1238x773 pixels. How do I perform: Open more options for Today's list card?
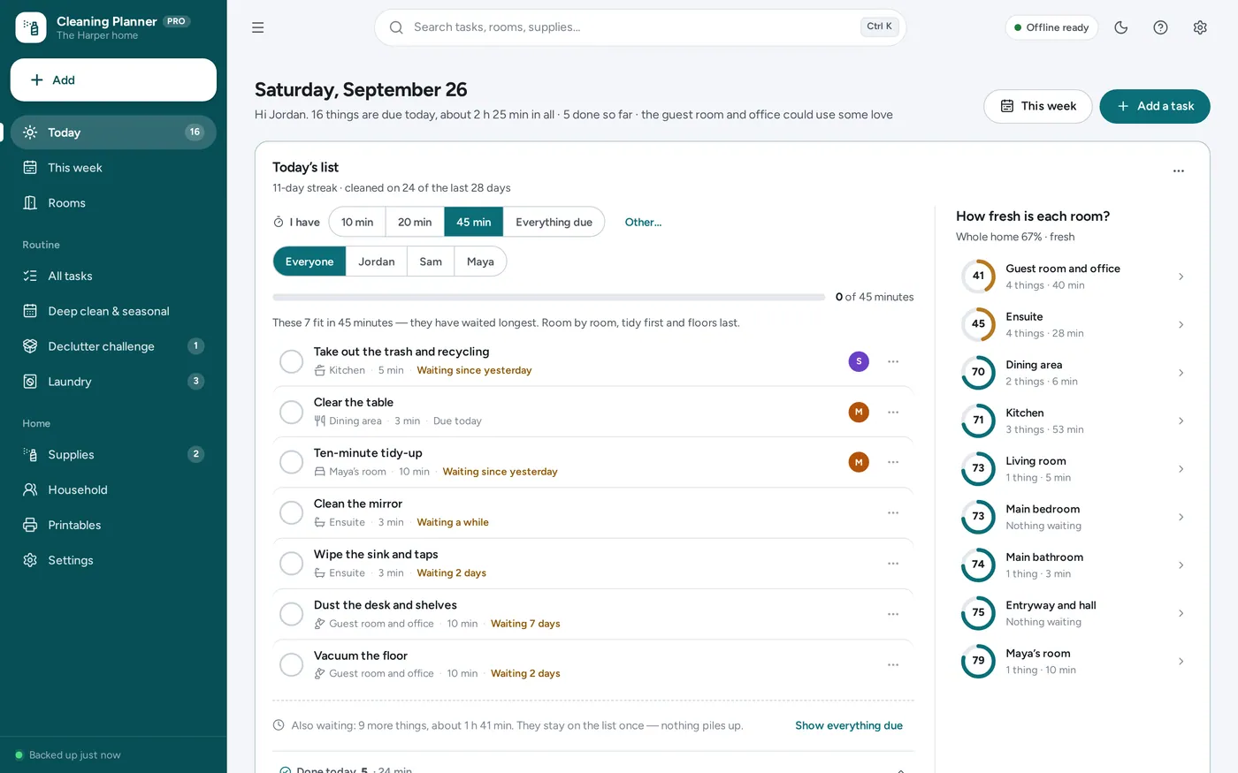[x=1178, y=171]
